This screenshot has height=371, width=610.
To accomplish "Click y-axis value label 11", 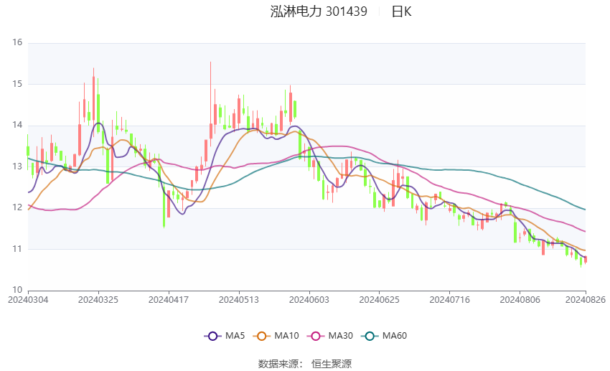I will 17,248.
